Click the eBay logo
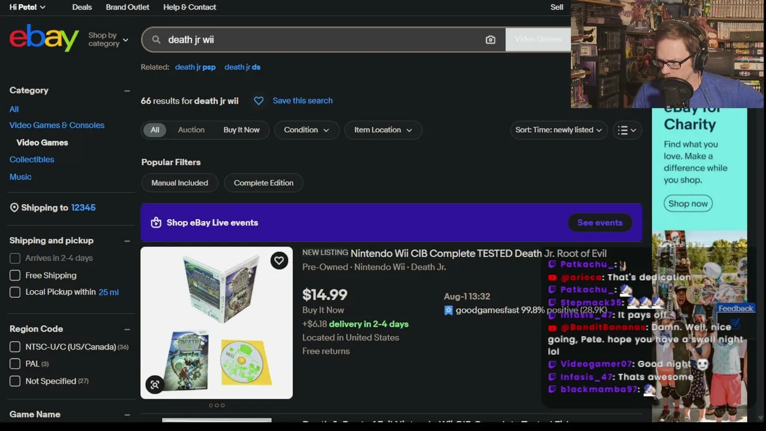 (44, 38)
